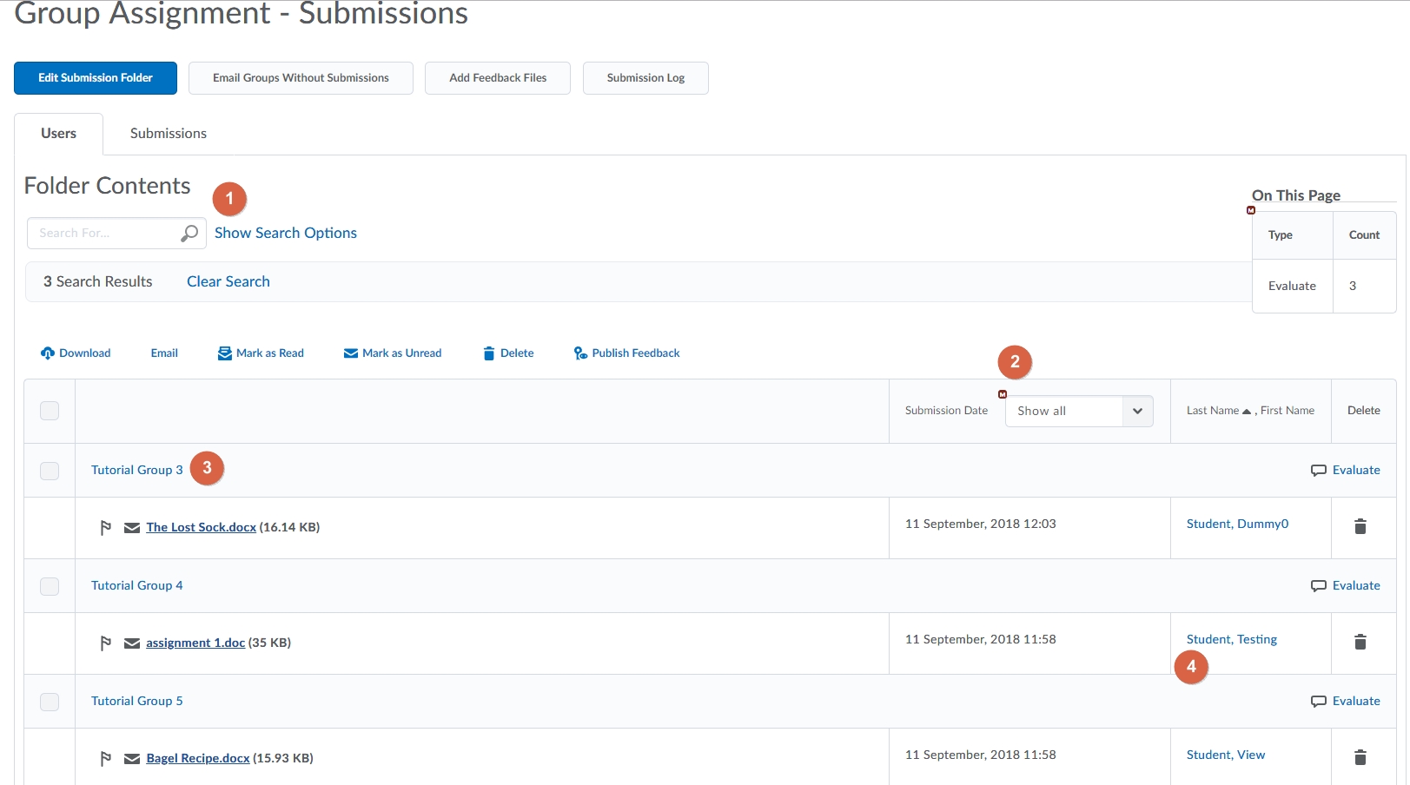Click the Download text in toolbar
The width and height of the screenshot is (1410, 785).
(x=85, y=353)
